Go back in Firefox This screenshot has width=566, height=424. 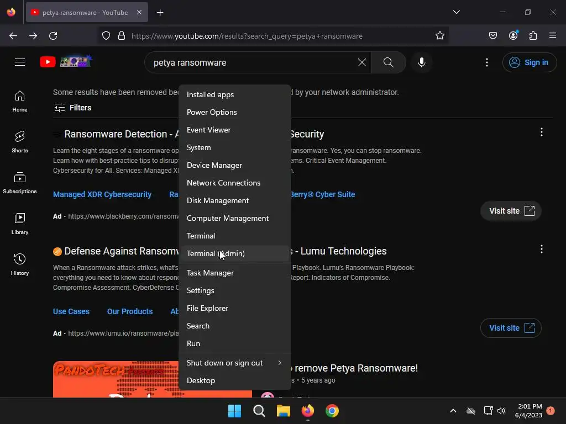point(13,36)
